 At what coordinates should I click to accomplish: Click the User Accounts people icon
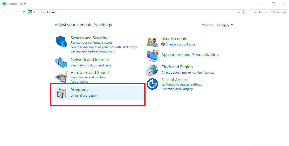[x=153, y=42]
